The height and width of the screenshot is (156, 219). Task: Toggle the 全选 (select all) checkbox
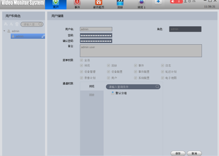click(x=81, y=60)
